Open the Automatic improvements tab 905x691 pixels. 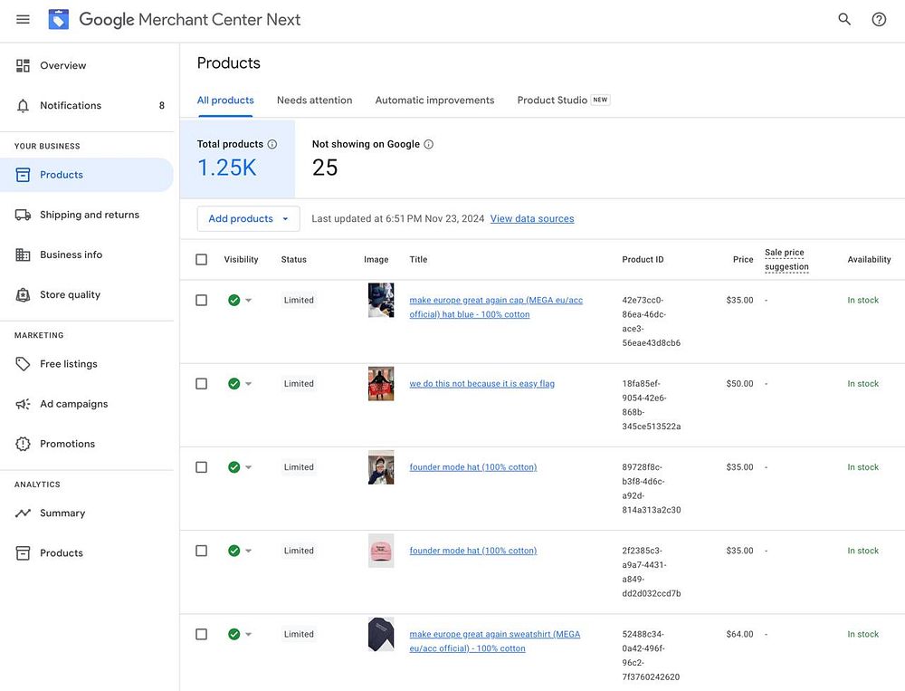(434, 101)
